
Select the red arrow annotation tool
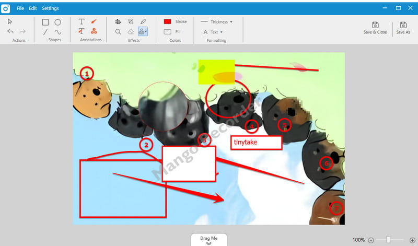[x=94, y=21]
